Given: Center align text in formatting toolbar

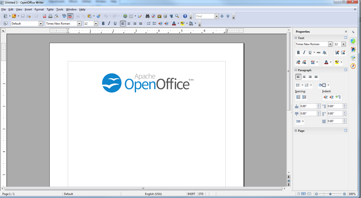Looking at the screenshot, I should click(129, 24).
